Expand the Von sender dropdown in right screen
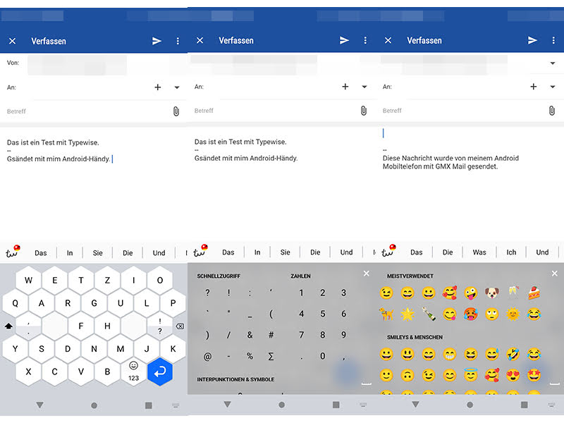 553,63
